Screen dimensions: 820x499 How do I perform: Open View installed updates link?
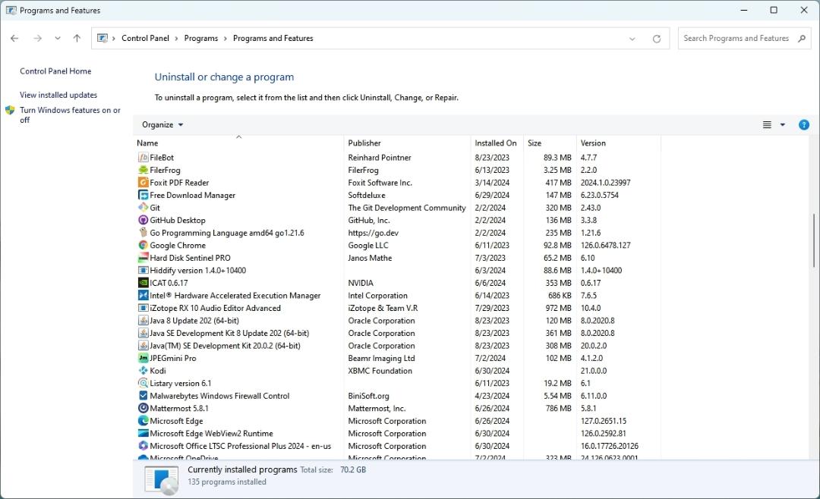point(58,95)
